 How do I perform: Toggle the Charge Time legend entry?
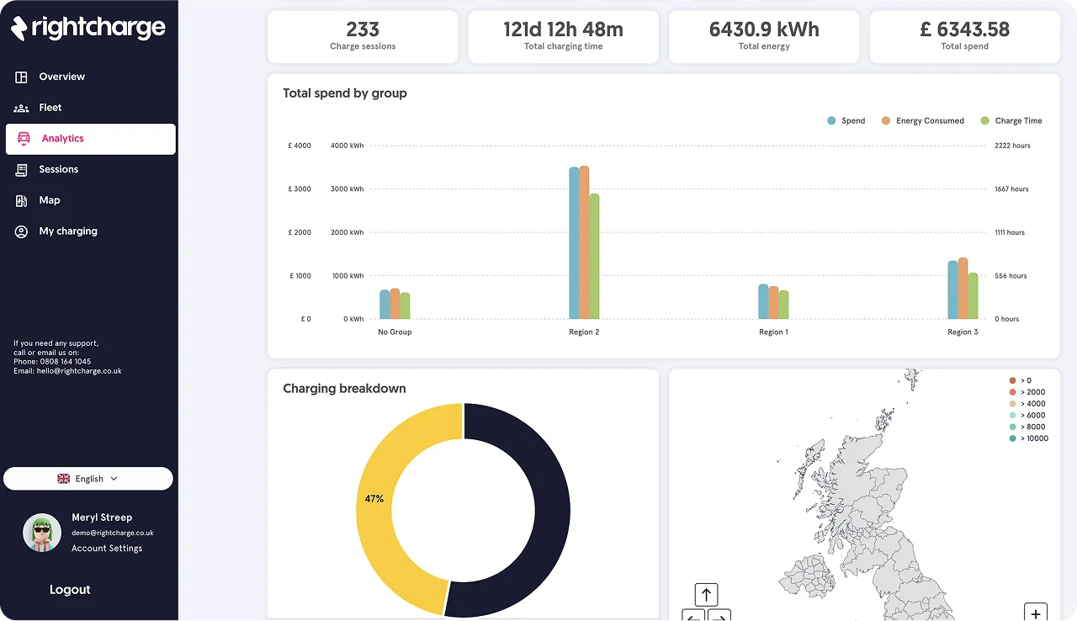pos(1011,120)
